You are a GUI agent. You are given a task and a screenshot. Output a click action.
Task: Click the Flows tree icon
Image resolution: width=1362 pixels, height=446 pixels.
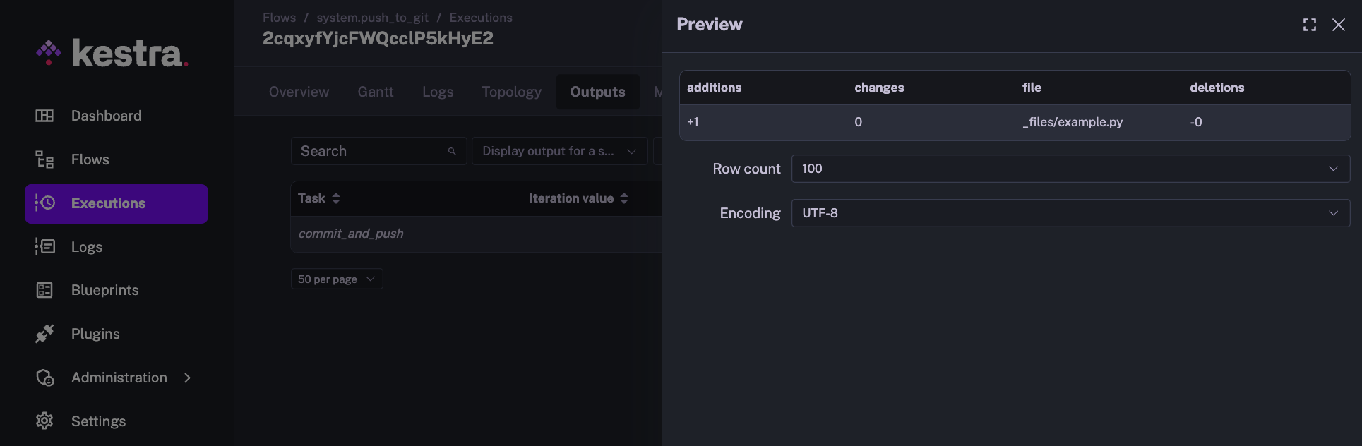coord(44,159)
